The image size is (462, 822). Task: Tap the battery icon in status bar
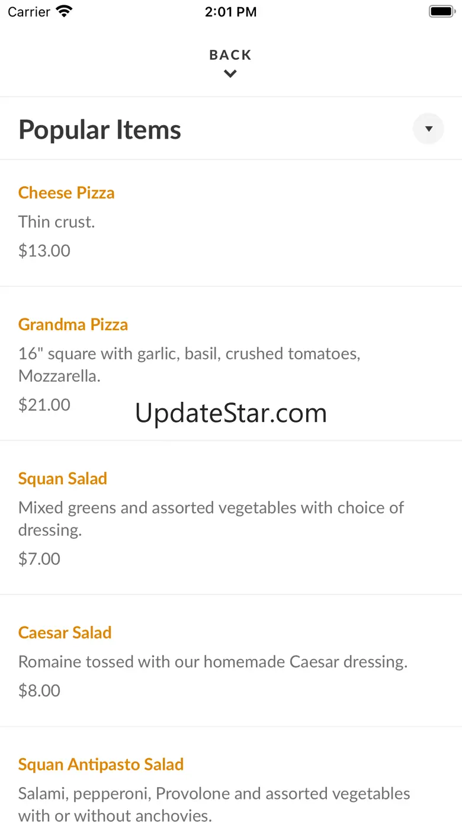(x=441, y=11)
